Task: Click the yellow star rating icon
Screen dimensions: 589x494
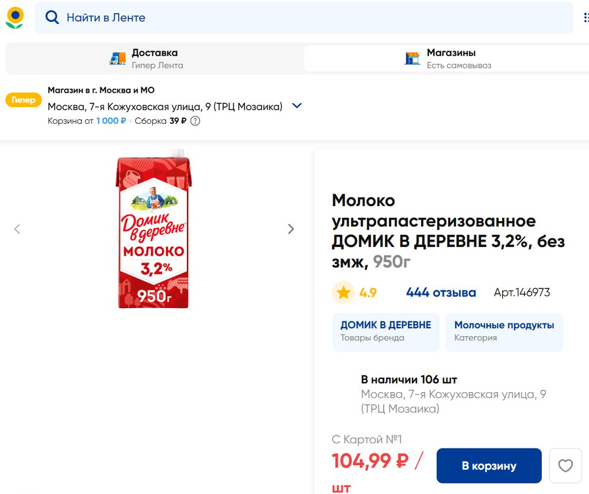Action: click(343, 292)
